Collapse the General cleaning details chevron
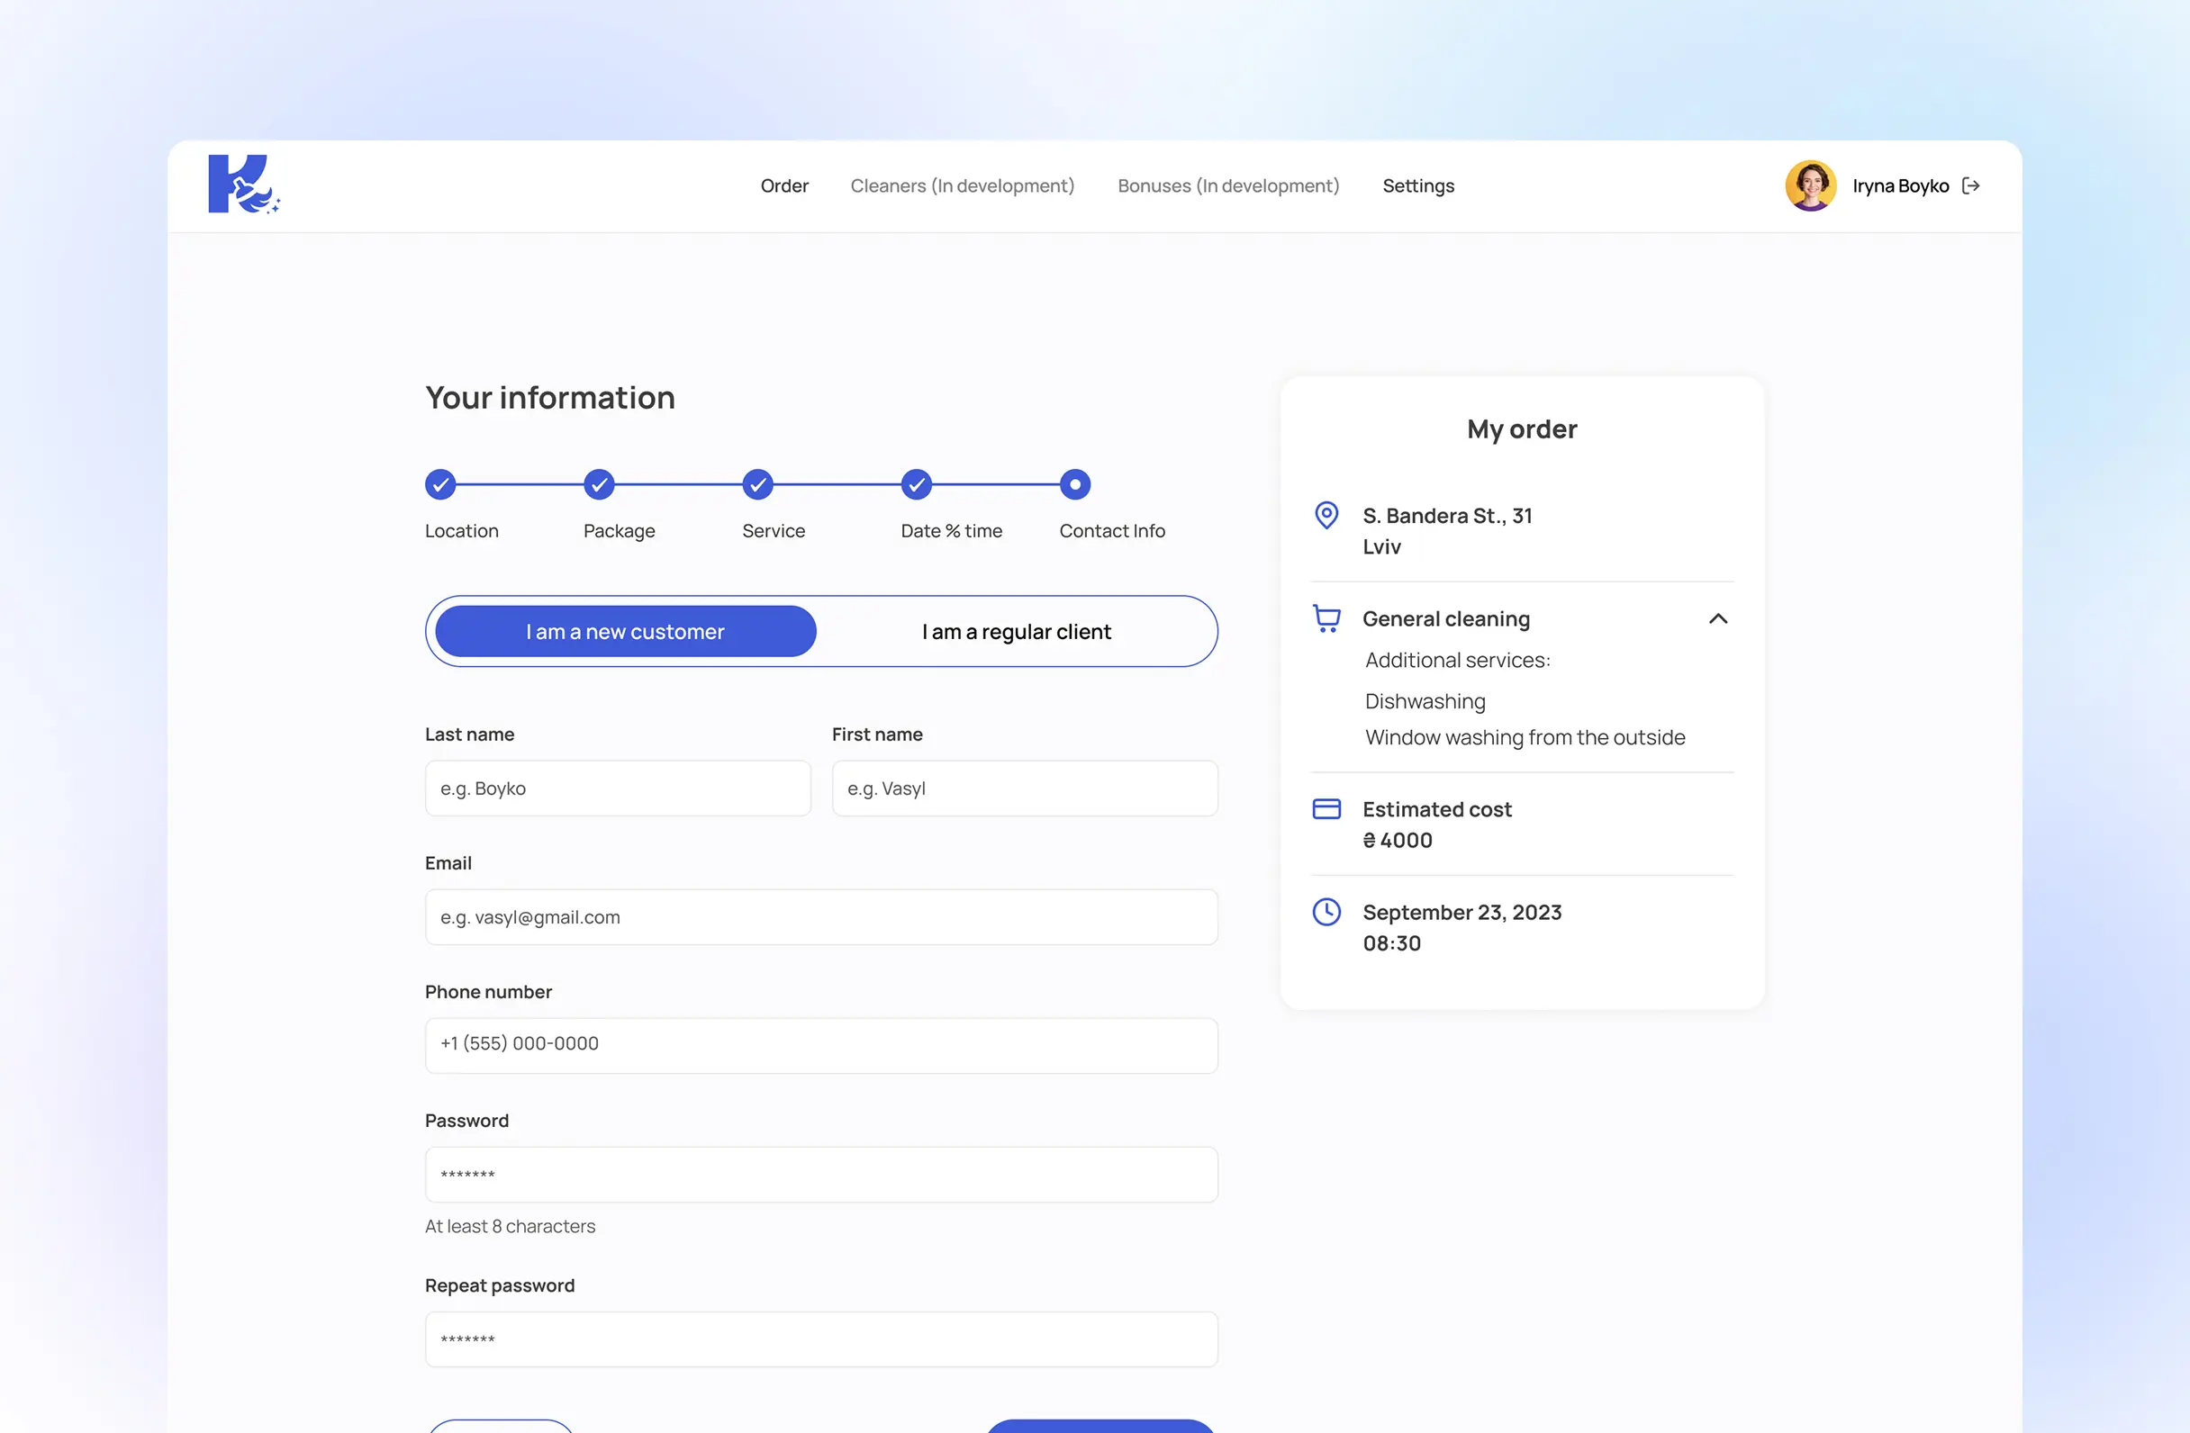Screen dimensions: 2190x1433 1717,619
